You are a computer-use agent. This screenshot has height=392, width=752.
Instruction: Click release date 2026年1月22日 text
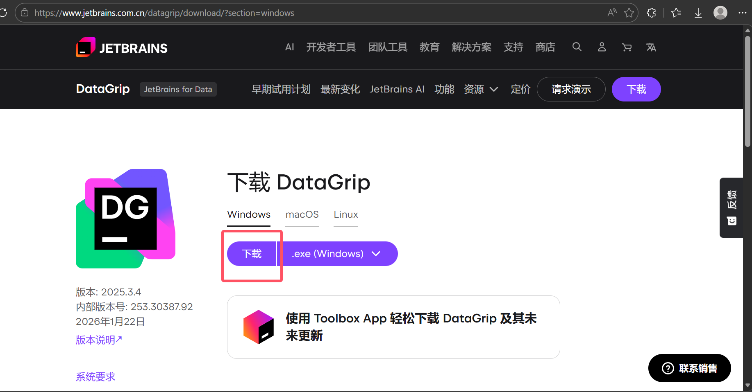(110, 321)
